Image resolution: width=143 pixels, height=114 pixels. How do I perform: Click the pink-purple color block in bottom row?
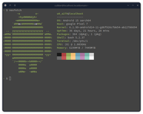coord(82,58)
